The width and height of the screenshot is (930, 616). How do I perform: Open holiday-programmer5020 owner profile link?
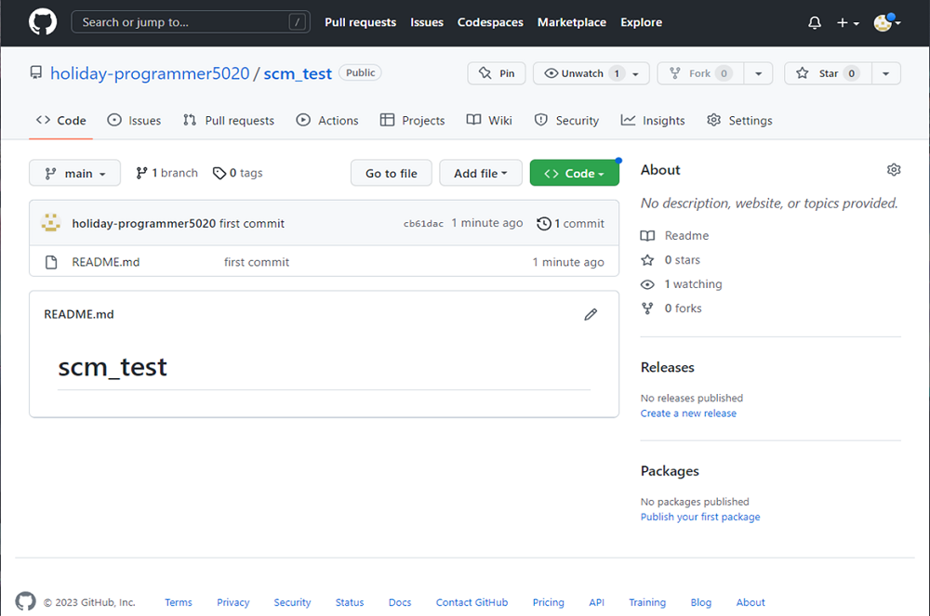point(150,73)
